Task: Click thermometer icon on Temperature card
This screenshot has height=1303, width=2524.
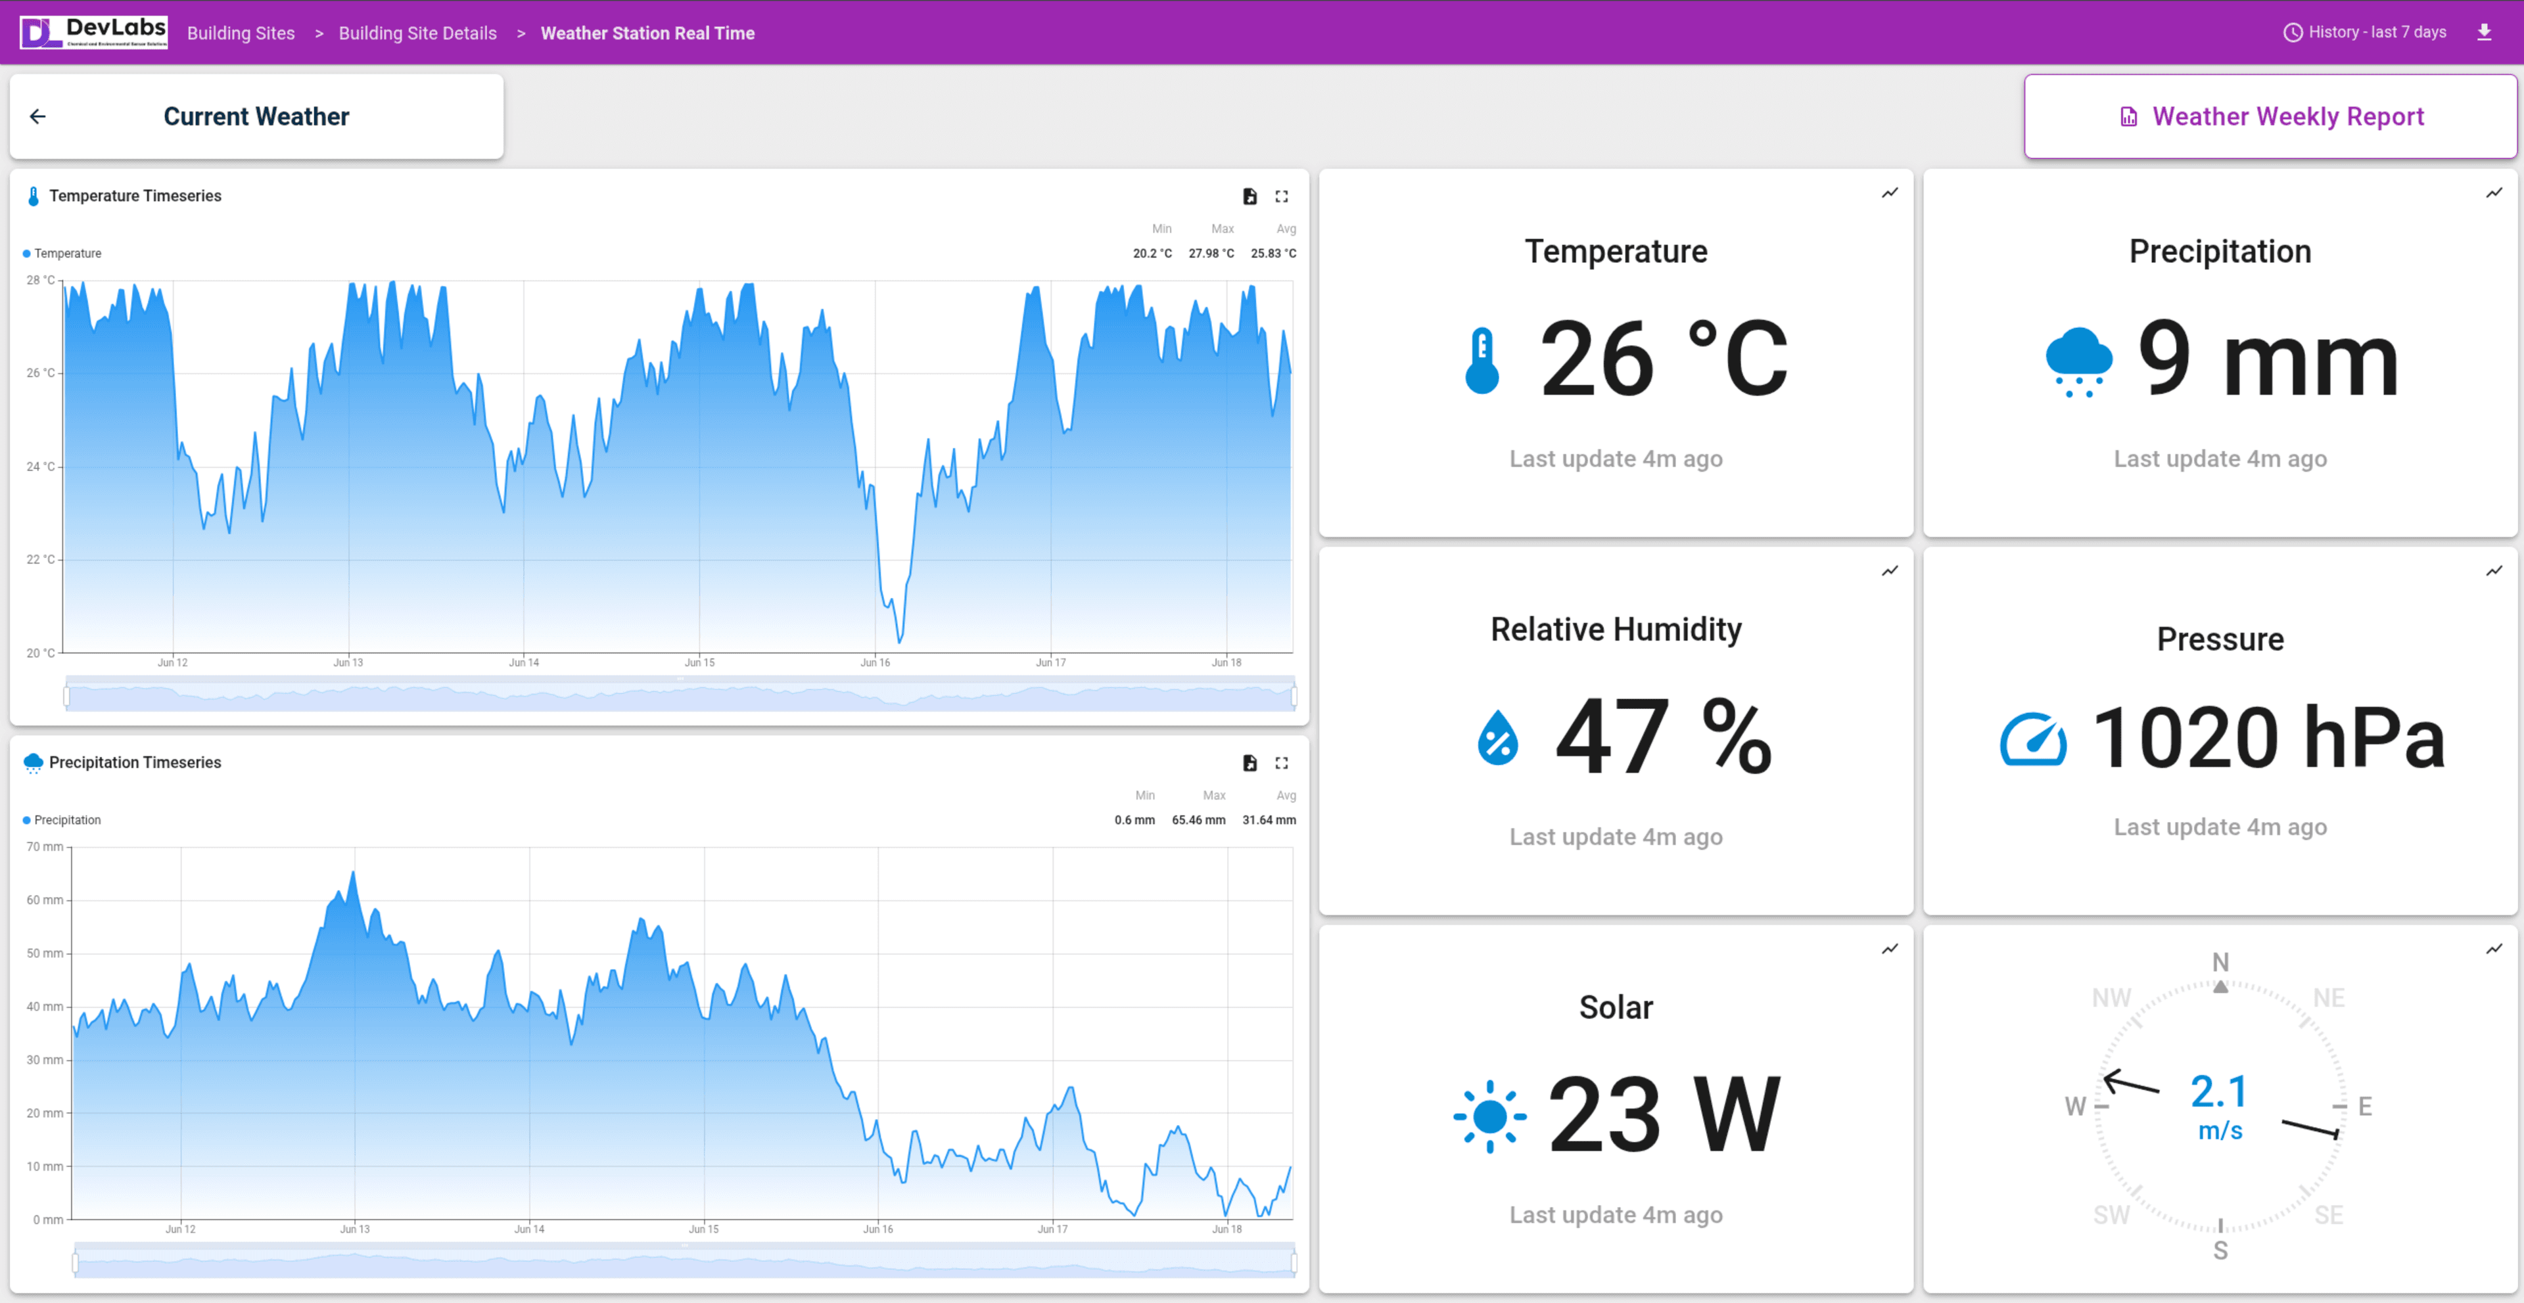Action: (x=1482, y=361)
